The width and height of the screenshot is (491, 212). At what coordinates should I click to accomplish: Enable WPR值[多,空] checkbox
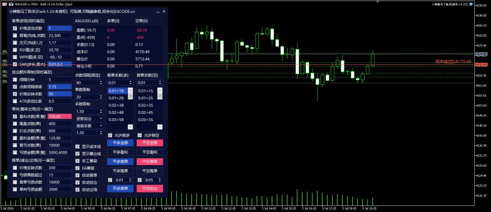[x=15, y=57]
